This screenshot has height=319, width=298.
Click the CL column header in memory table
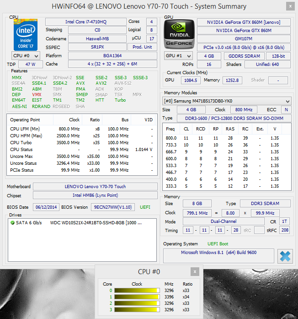[186, 129]
